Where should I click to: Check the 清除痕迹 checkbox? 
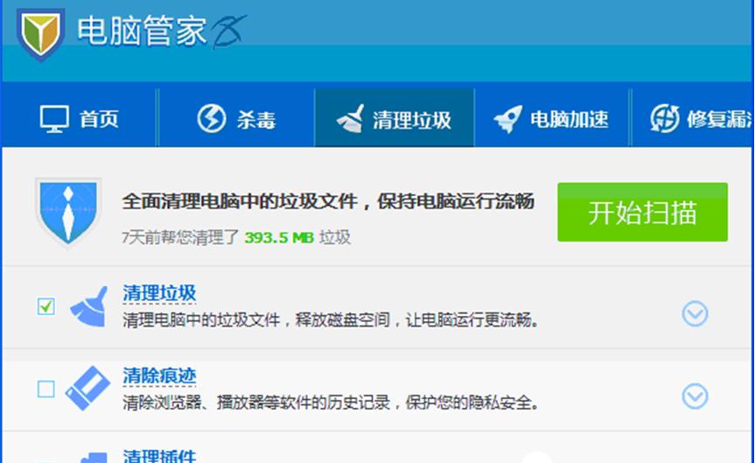46,389
